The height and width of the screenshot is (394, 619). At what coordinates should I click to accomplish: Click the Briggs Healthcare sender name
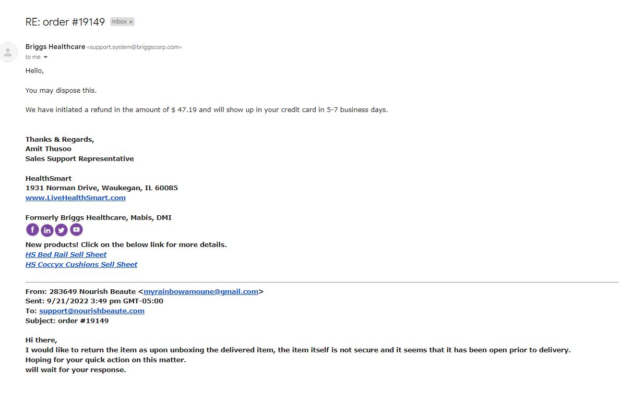[55, 46]
